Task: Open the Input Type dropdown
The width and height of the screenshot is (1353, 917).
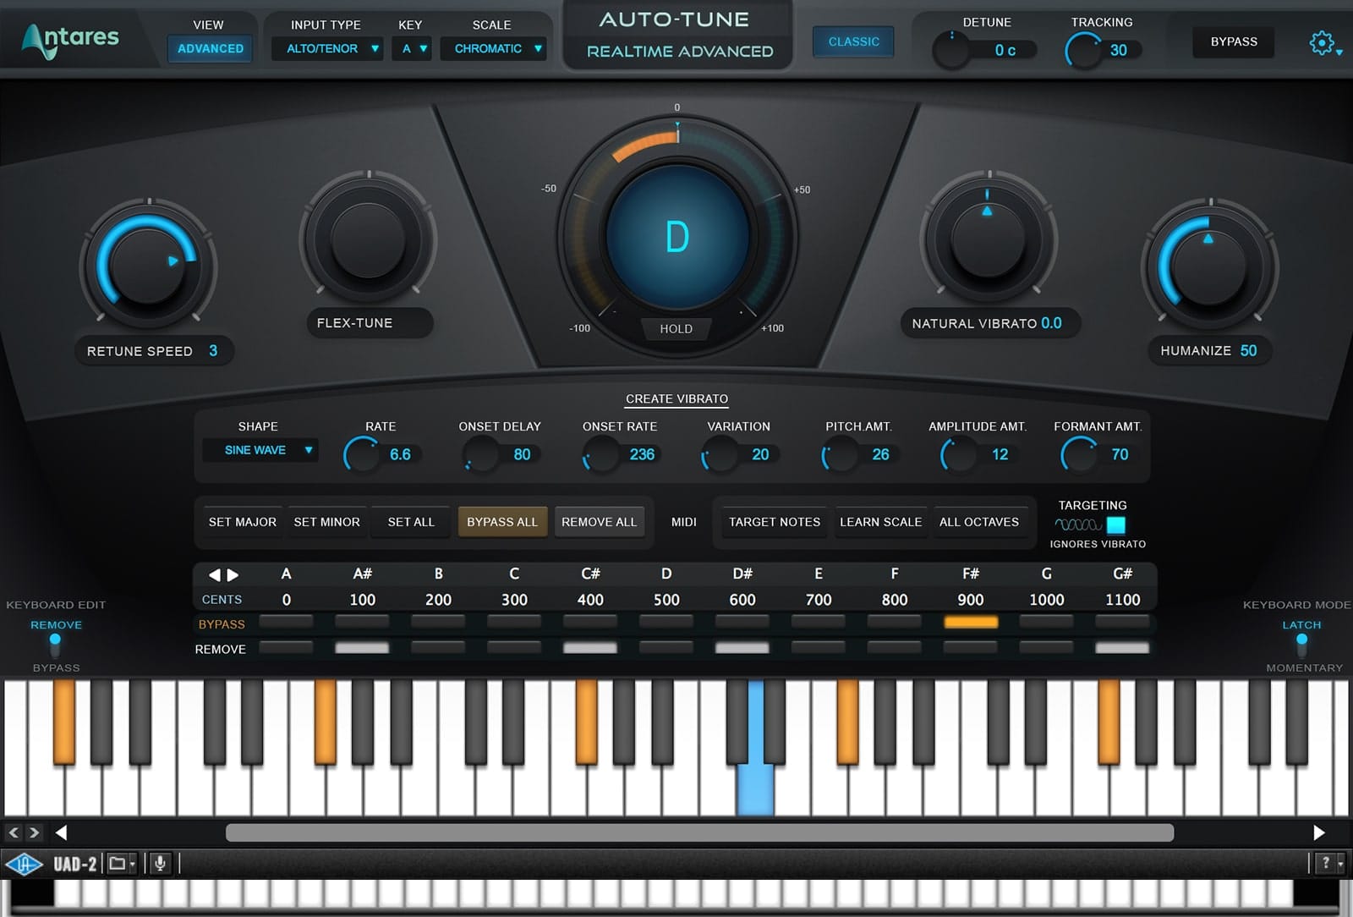Action: 326,49
